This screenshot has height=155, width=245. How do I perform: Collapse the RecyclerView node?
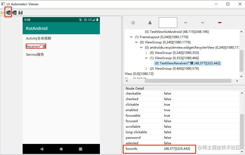[141, 48]
